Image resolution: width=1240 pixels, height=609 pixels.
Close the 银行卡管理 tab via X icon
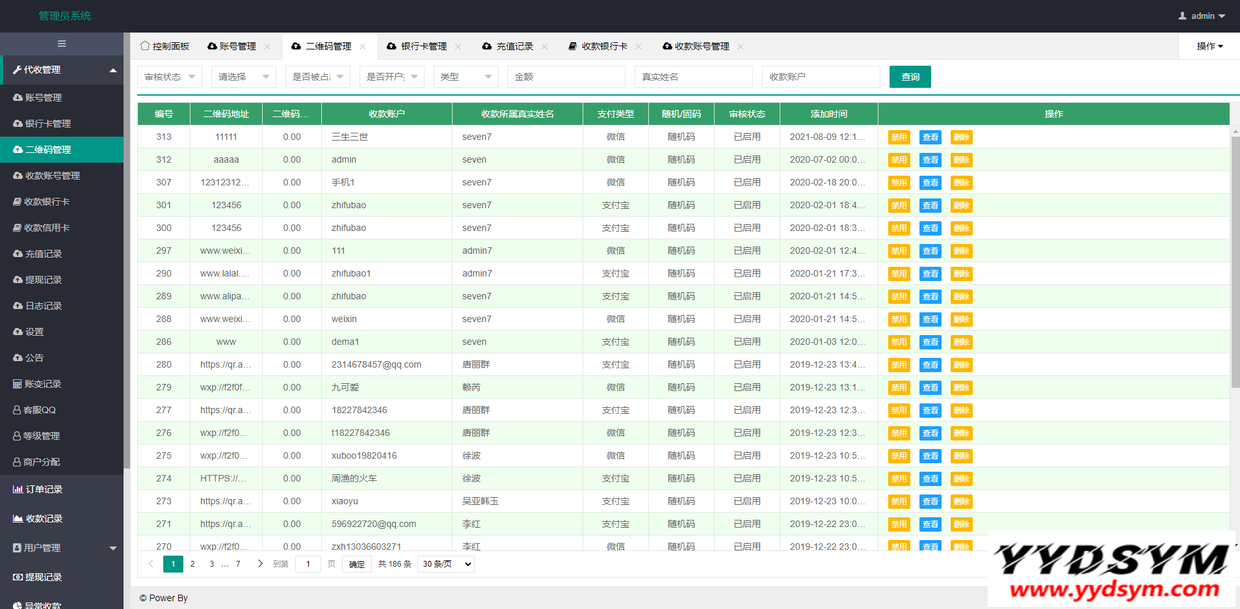pyautogui.click(x=458, y=46)
